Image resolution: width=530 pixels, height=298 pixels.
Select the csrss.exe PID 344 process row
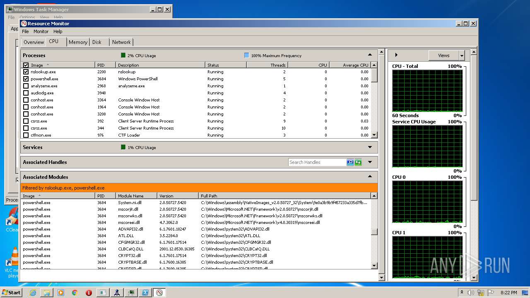click(196, 128)
